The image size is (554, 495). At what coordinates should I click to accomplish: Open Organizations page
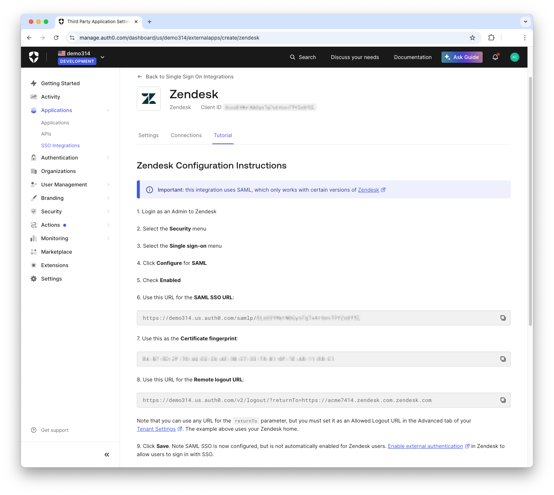[58, 171]
